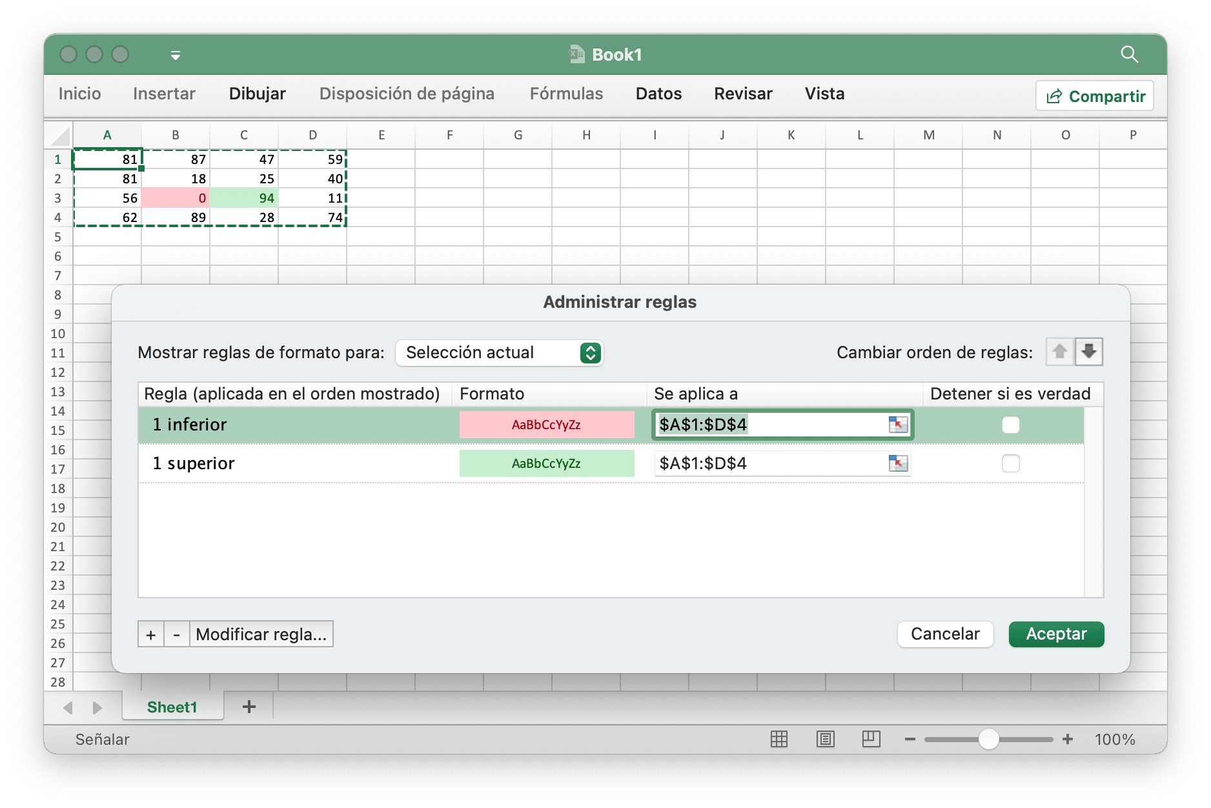Open Modificar regla to edit rule
This screenshot has width=1211, height=808.
click(261, 634)
